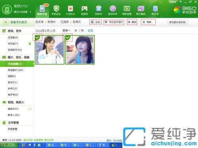Click the 刷新 refresh button
The height and width of the screenshot is (148, 198).
point(148,22)
